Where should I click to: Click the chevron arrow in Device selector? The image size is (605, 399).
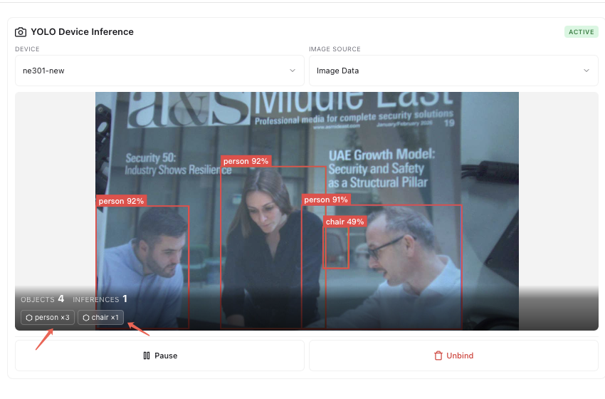pyautogui.click(x=293, y=71)
